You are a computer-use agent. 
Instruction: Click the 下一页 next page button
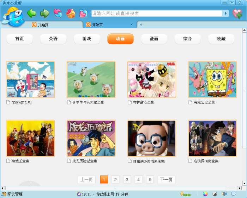166,179
